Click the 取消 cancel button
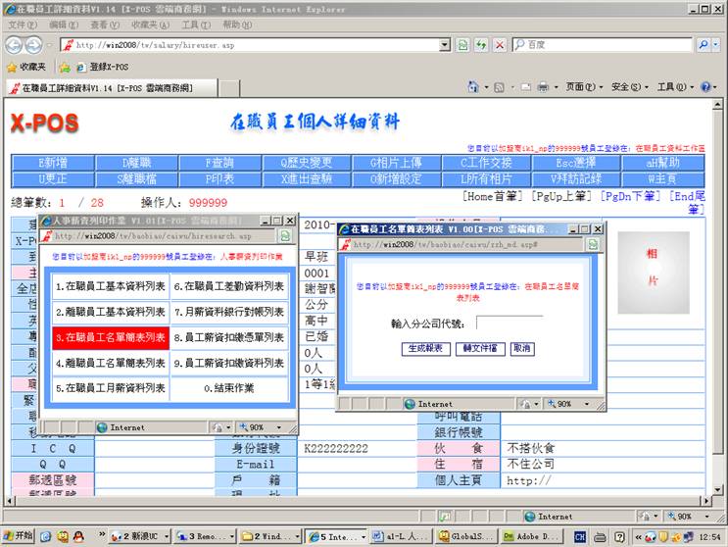Screen dimensions: 728x547 tap(521, 349)
